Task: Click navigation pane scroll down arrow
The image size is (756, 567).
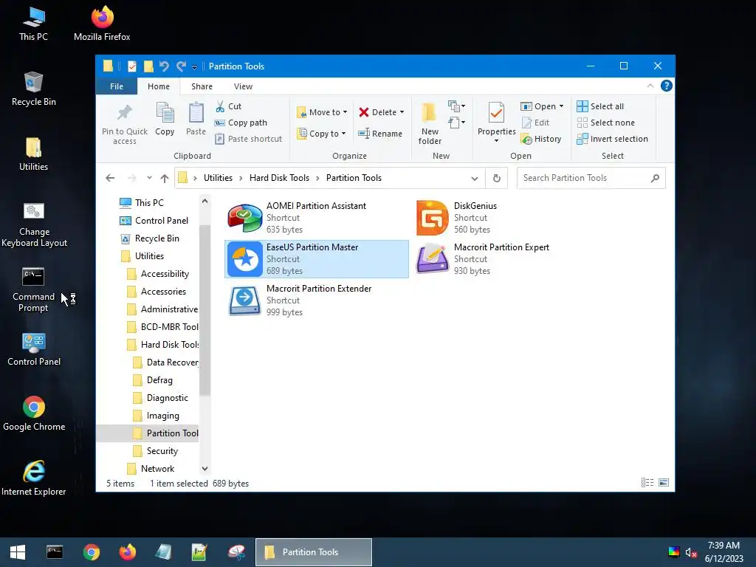Action: [x=205, y=469]
